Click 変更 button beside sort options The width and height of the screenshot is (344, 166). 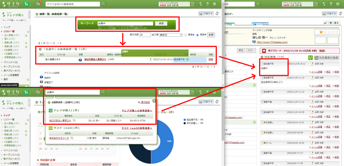211,35
